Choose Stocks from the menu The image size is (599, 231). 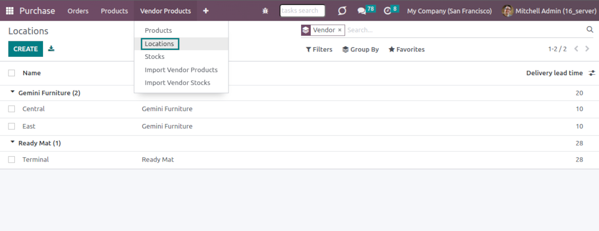coord(154,57)
